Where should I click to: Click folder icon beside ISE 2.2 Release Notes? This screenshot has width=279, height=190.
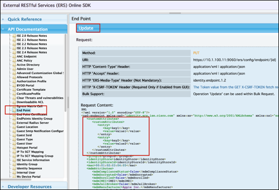coord(14,44)
